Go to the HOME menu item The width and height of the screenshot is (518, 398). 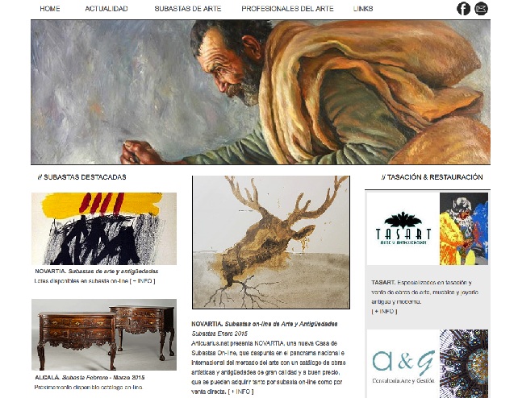50,9
